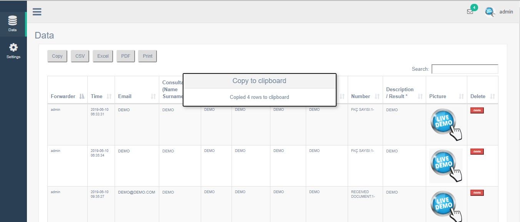Open the admin user menu
Screen dimensions: 520x222
coord(506,12)
